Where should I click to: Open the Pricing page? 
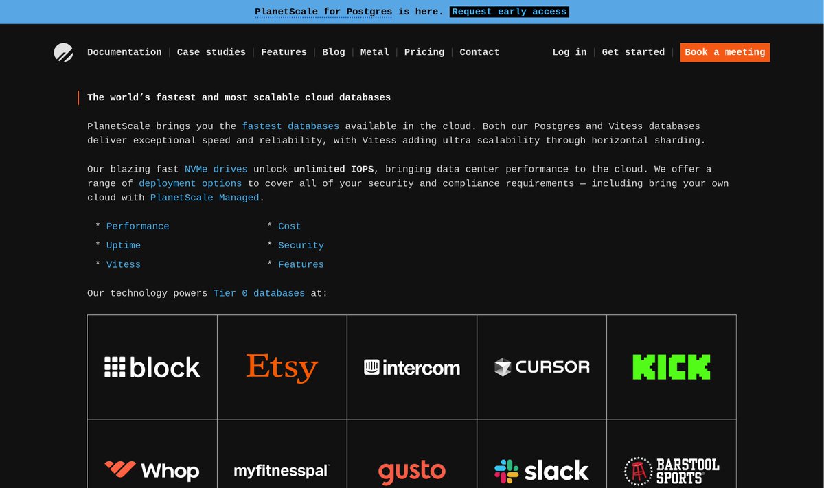[424, 52]
